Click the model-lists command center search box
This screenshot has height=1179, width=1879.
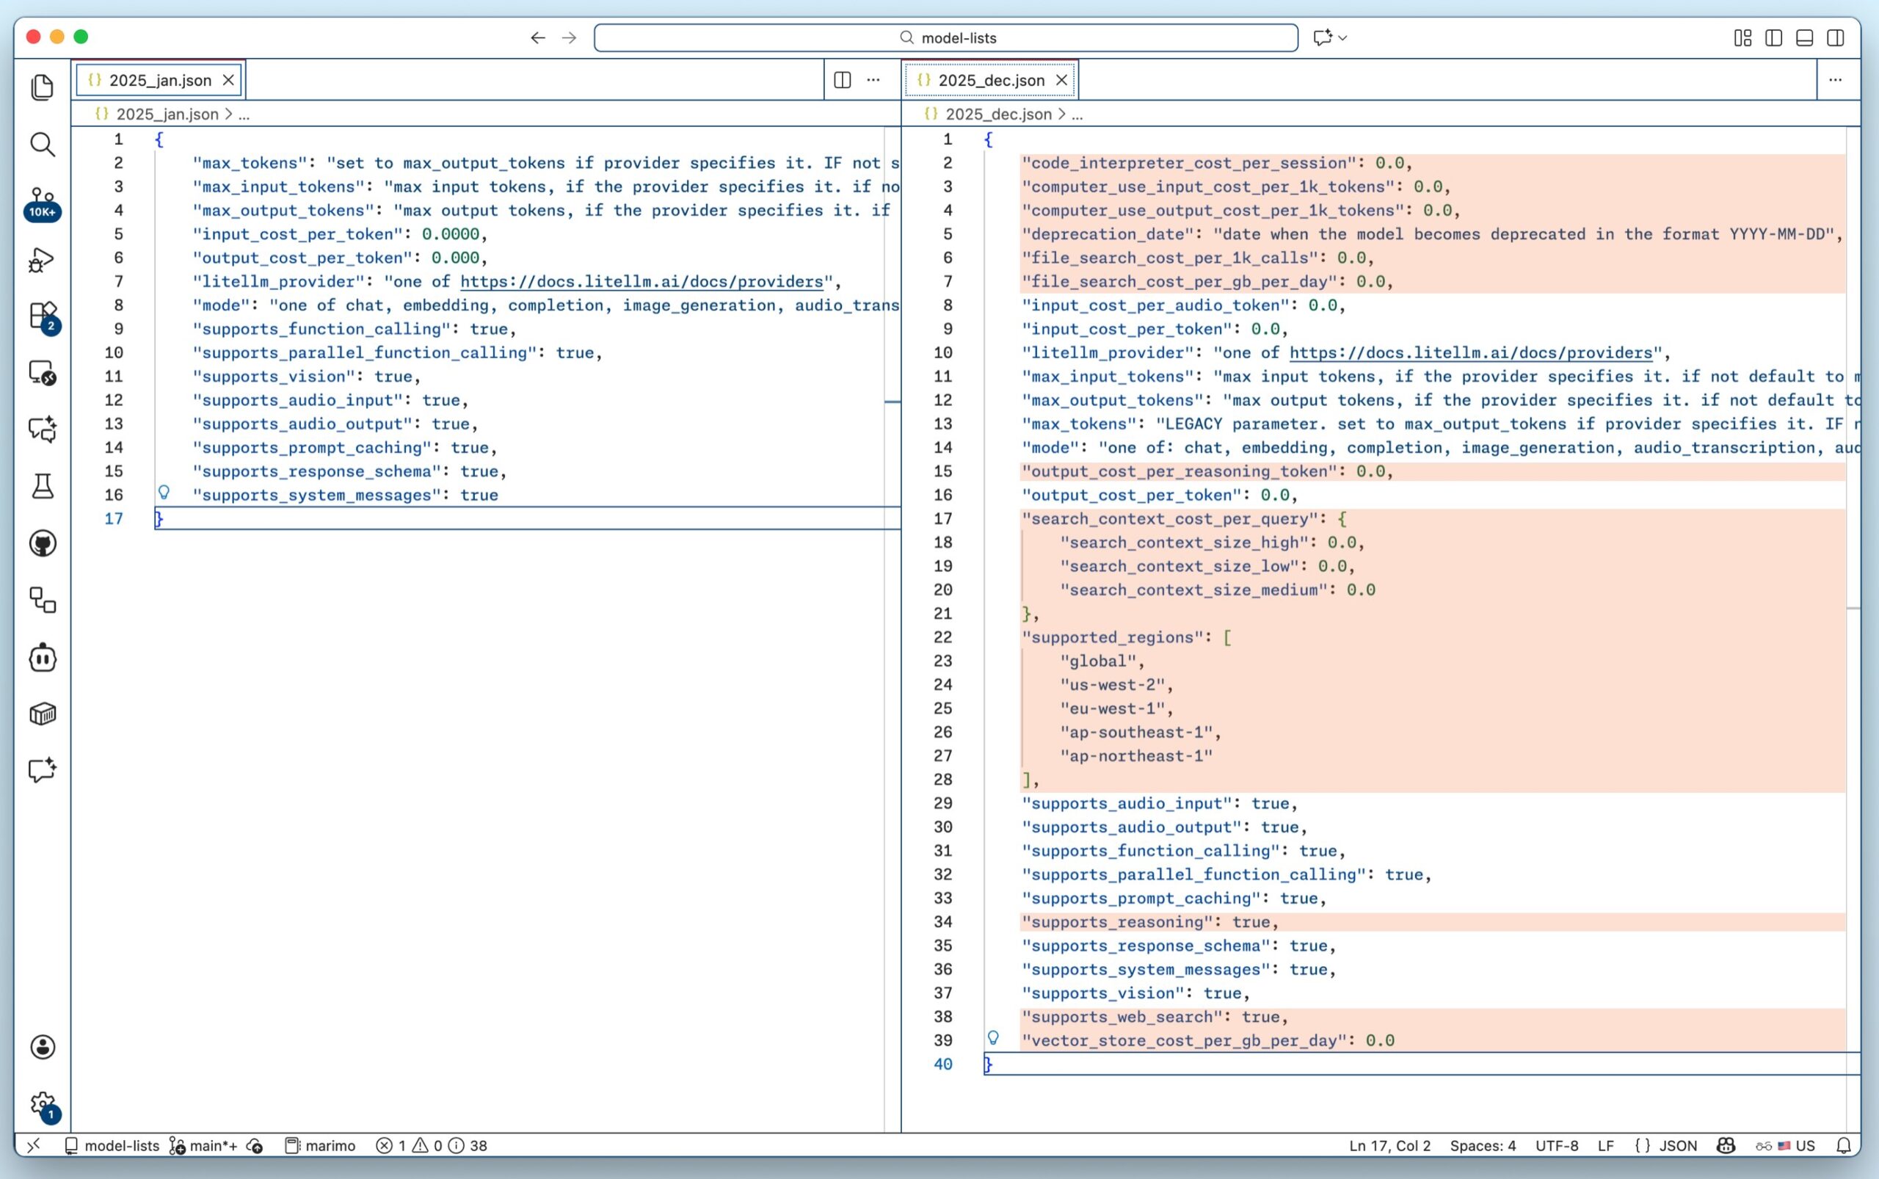tap(945, 37)
